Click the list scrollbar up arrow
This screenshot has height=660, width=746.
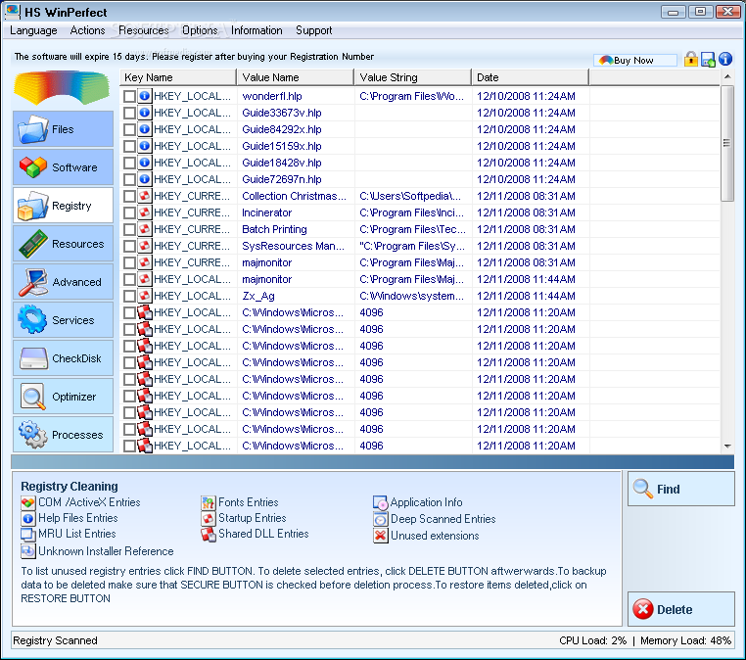tap(727, 76)
